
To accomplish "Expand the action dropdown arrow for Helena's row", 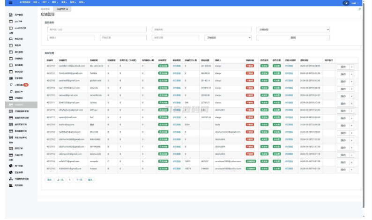I will coord(352,170).
